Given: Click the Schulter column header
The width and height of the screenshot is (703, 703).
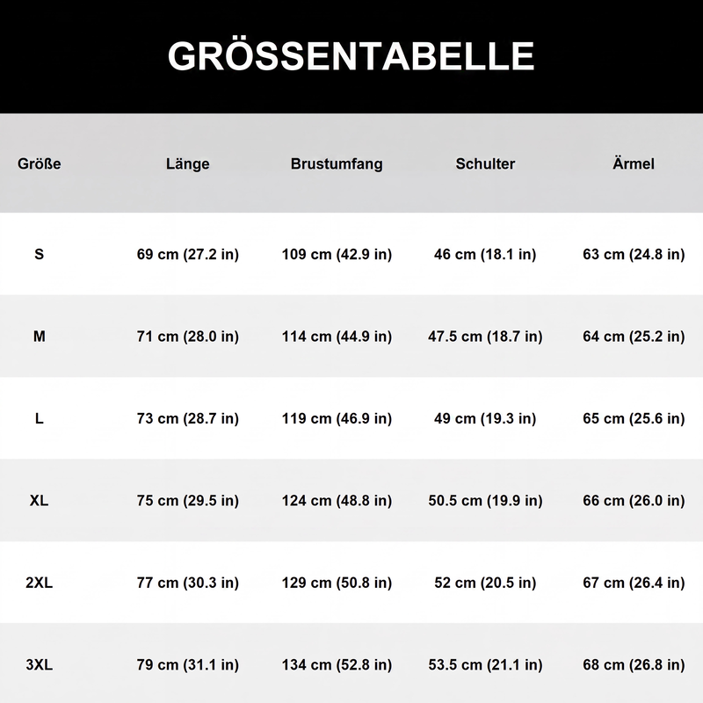Looking at the screenshot, I should pyautogui.click(x=485, y=163).
